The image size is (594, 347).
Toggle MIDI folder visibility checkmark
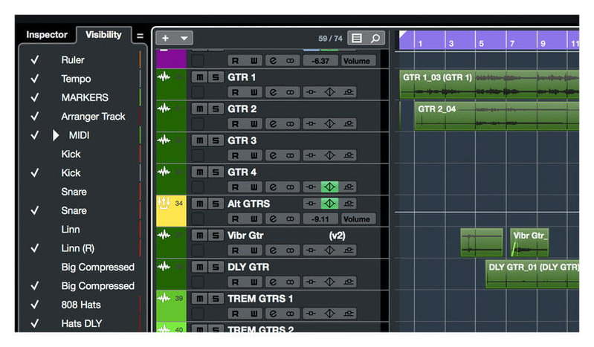(x=34, y=135)
